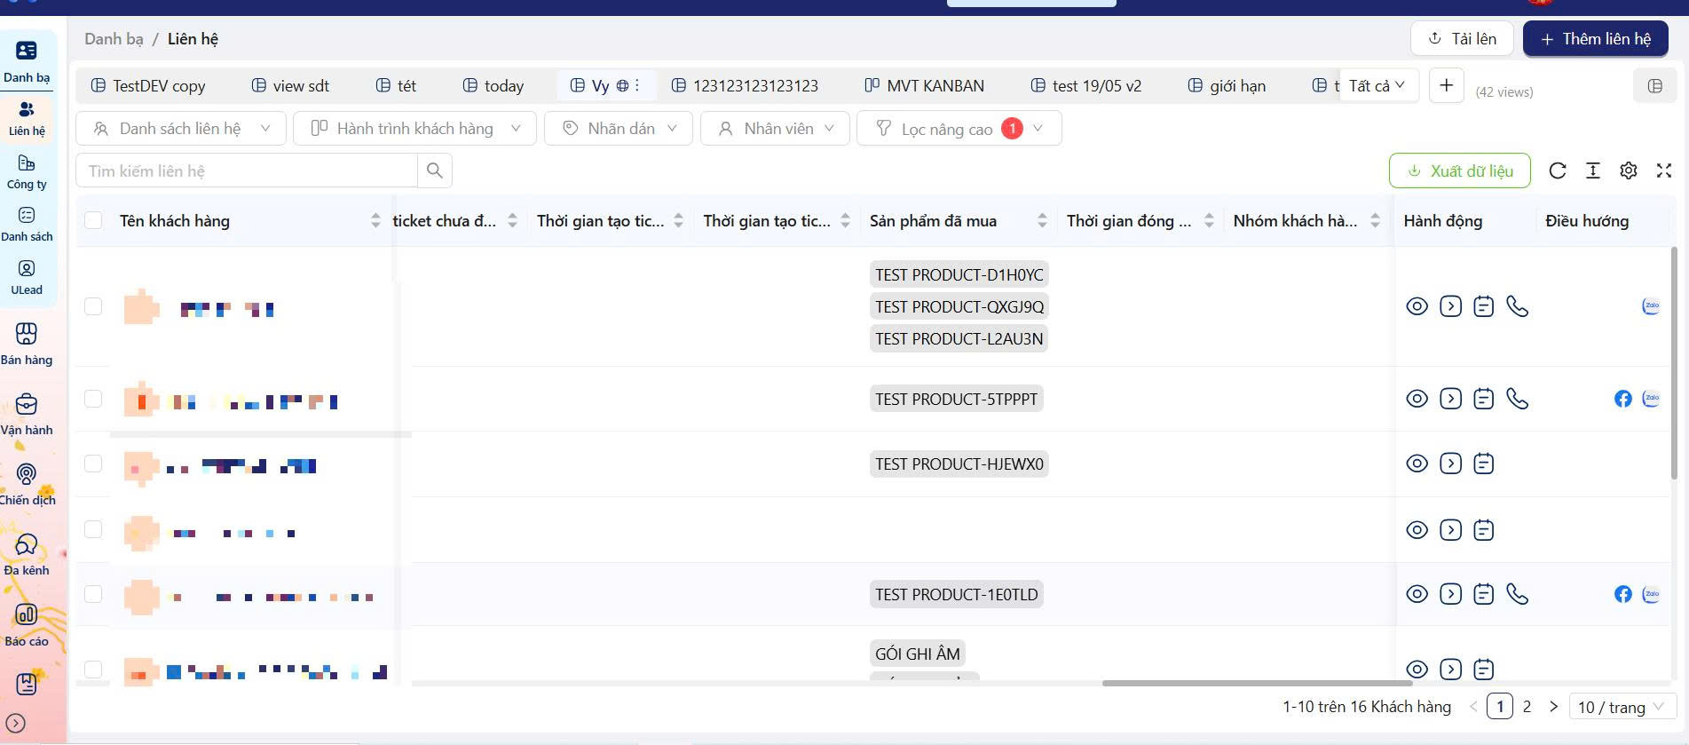Switch to today view tab
Screen dimensions: 1689x745
point(493,85)
